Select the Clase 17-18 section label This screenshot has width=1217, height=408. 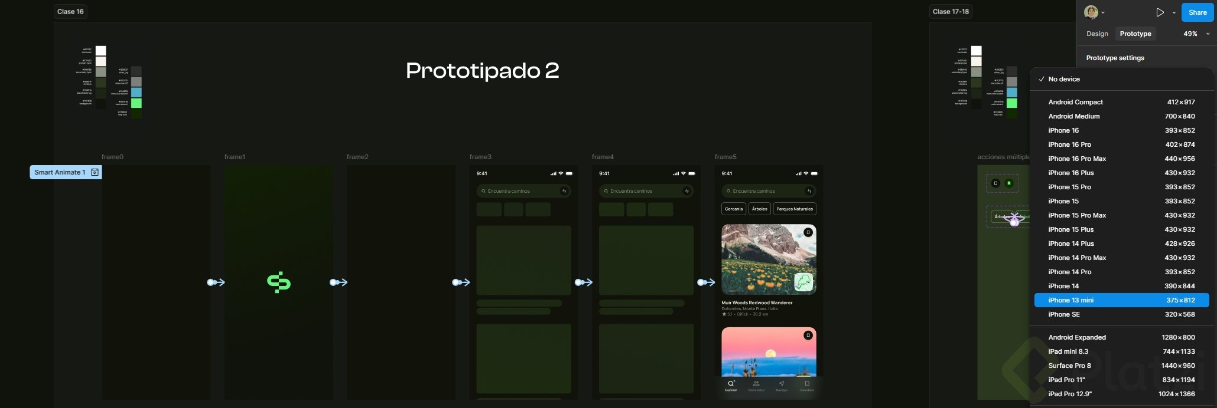click(x=951, y=11)
